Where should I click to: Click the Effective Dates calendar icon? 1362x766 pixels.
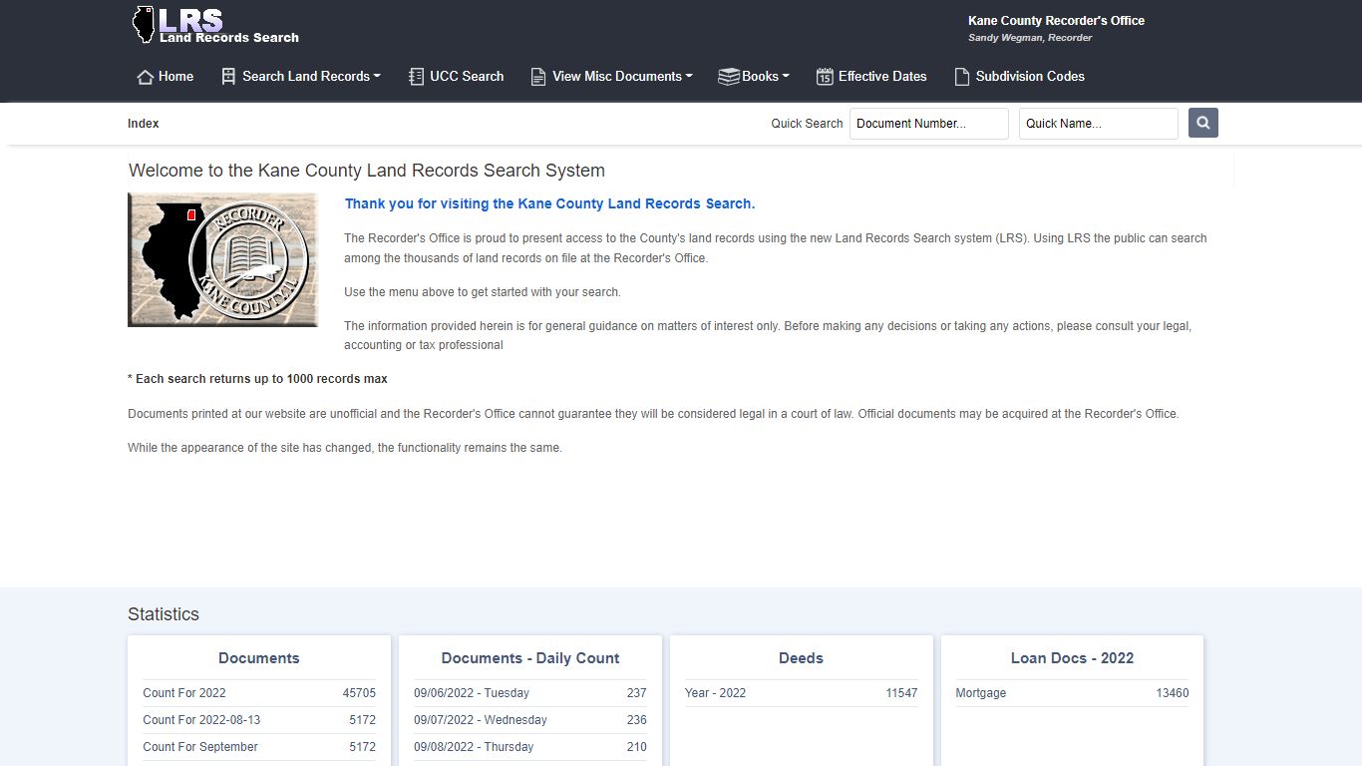(825, 77)
